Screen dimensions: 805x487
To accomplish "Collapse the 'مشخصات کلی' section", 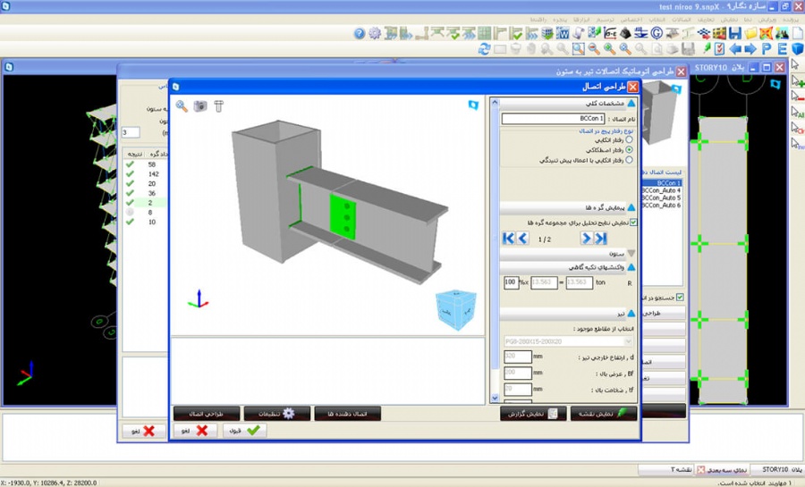I will 632,104.
